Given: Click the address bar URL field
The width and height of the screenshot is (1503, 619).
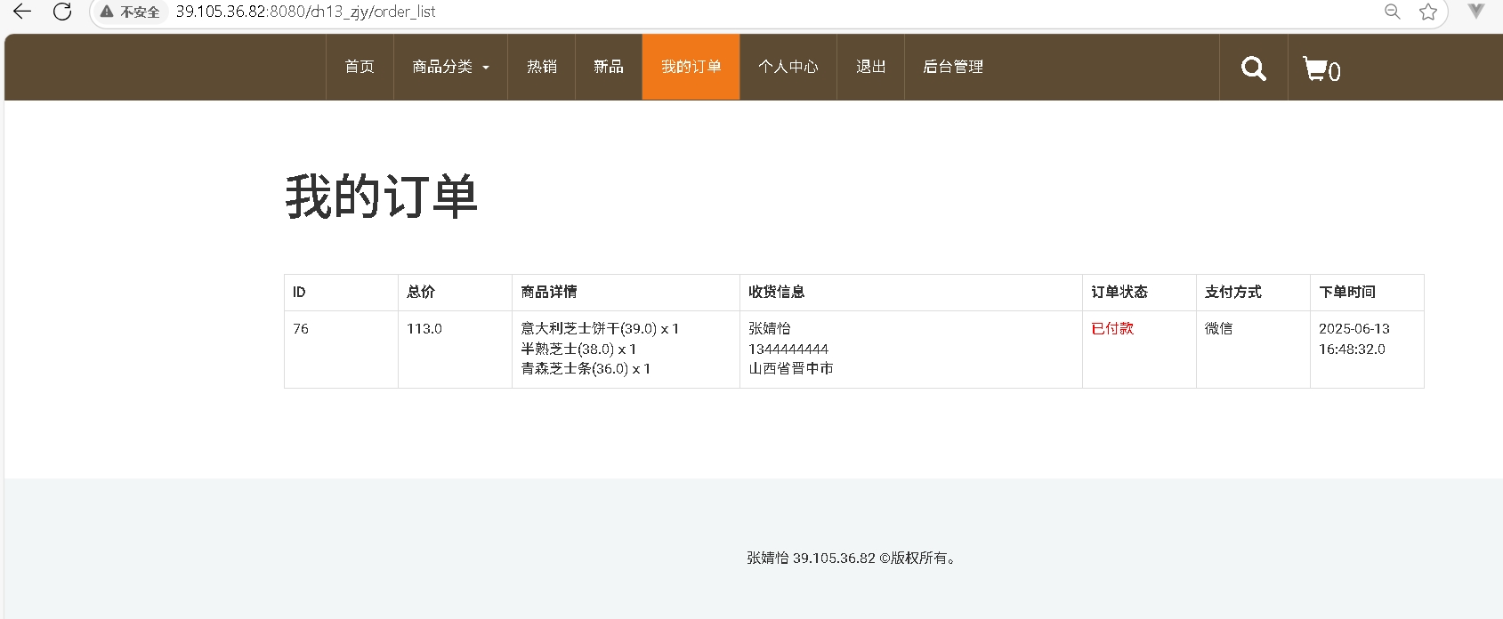Looking at the screenshot, I should [712, 12].
